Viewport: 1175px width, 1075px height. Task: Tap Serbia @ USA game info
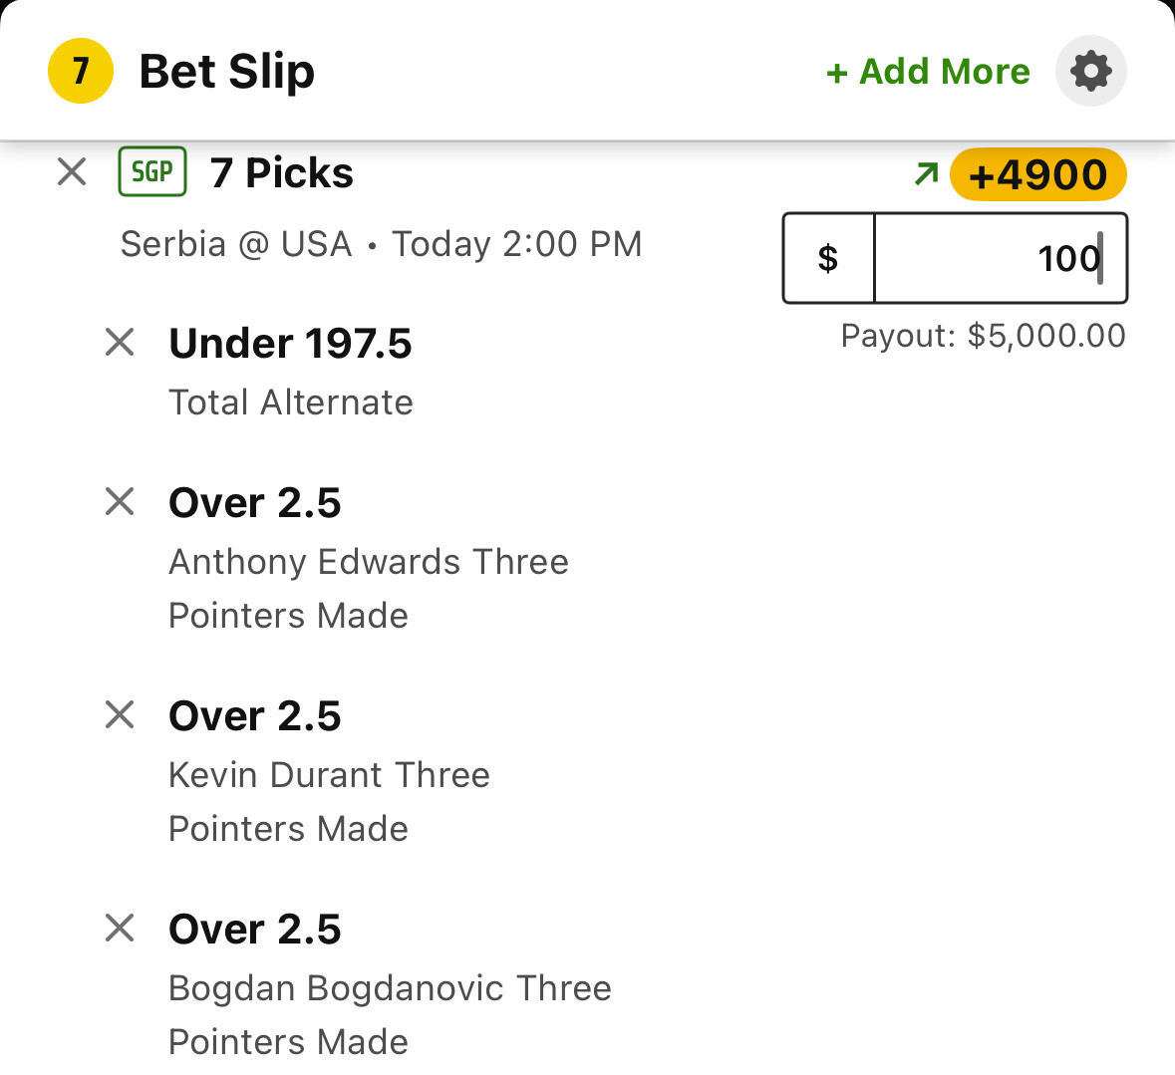[x=381, y=244]
